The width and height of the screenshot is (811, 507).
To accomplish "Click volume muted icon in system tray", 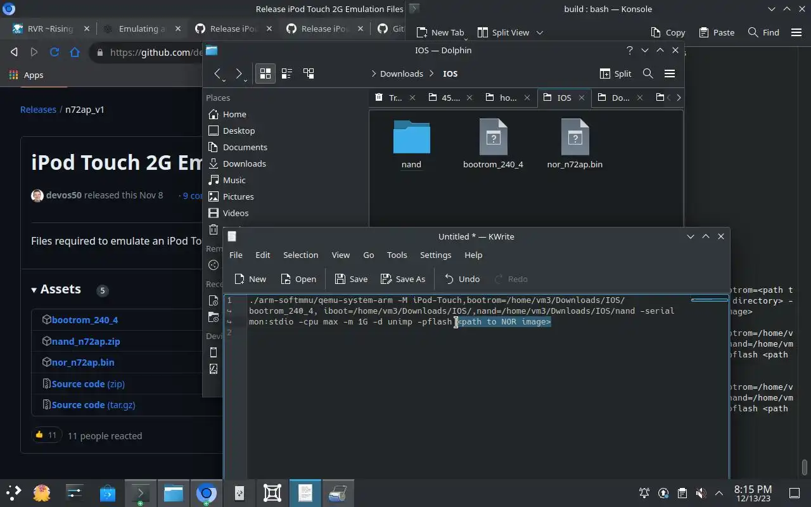I will click(701, 493).
